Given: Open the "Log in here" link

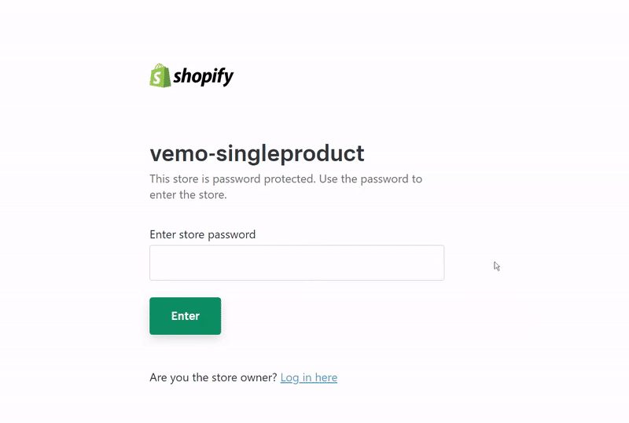Looking at the screenshot, I should point(308,377).
